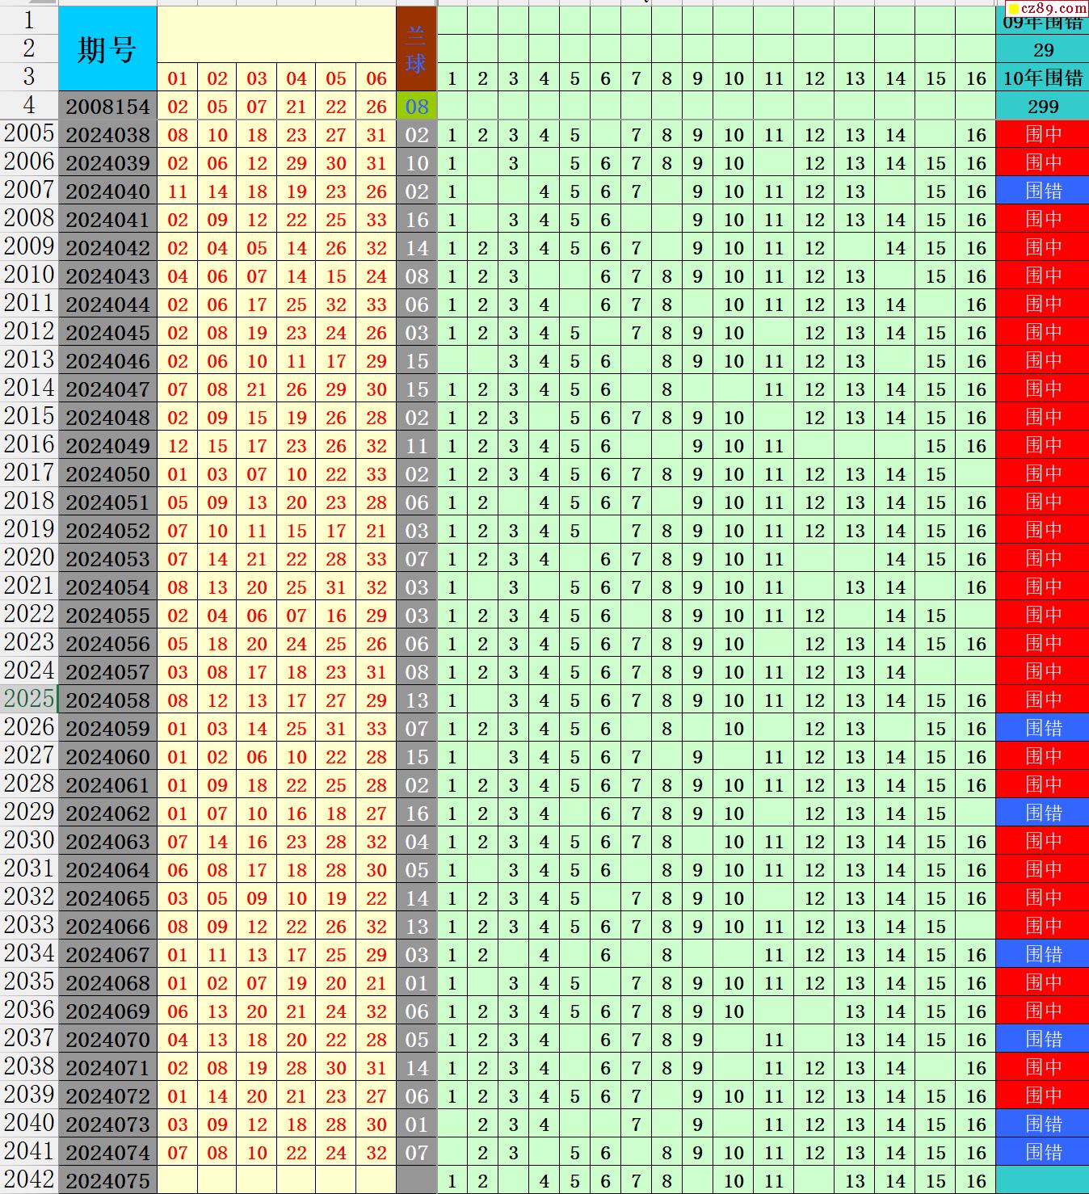
Task: Click blue ball 07 of issue 2024053
Action: [x=416, y=558]
